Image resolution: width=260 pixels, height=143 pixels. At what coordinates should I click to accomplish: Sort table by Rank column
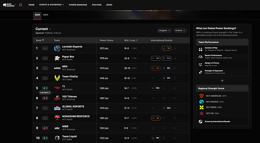point(40,40)
